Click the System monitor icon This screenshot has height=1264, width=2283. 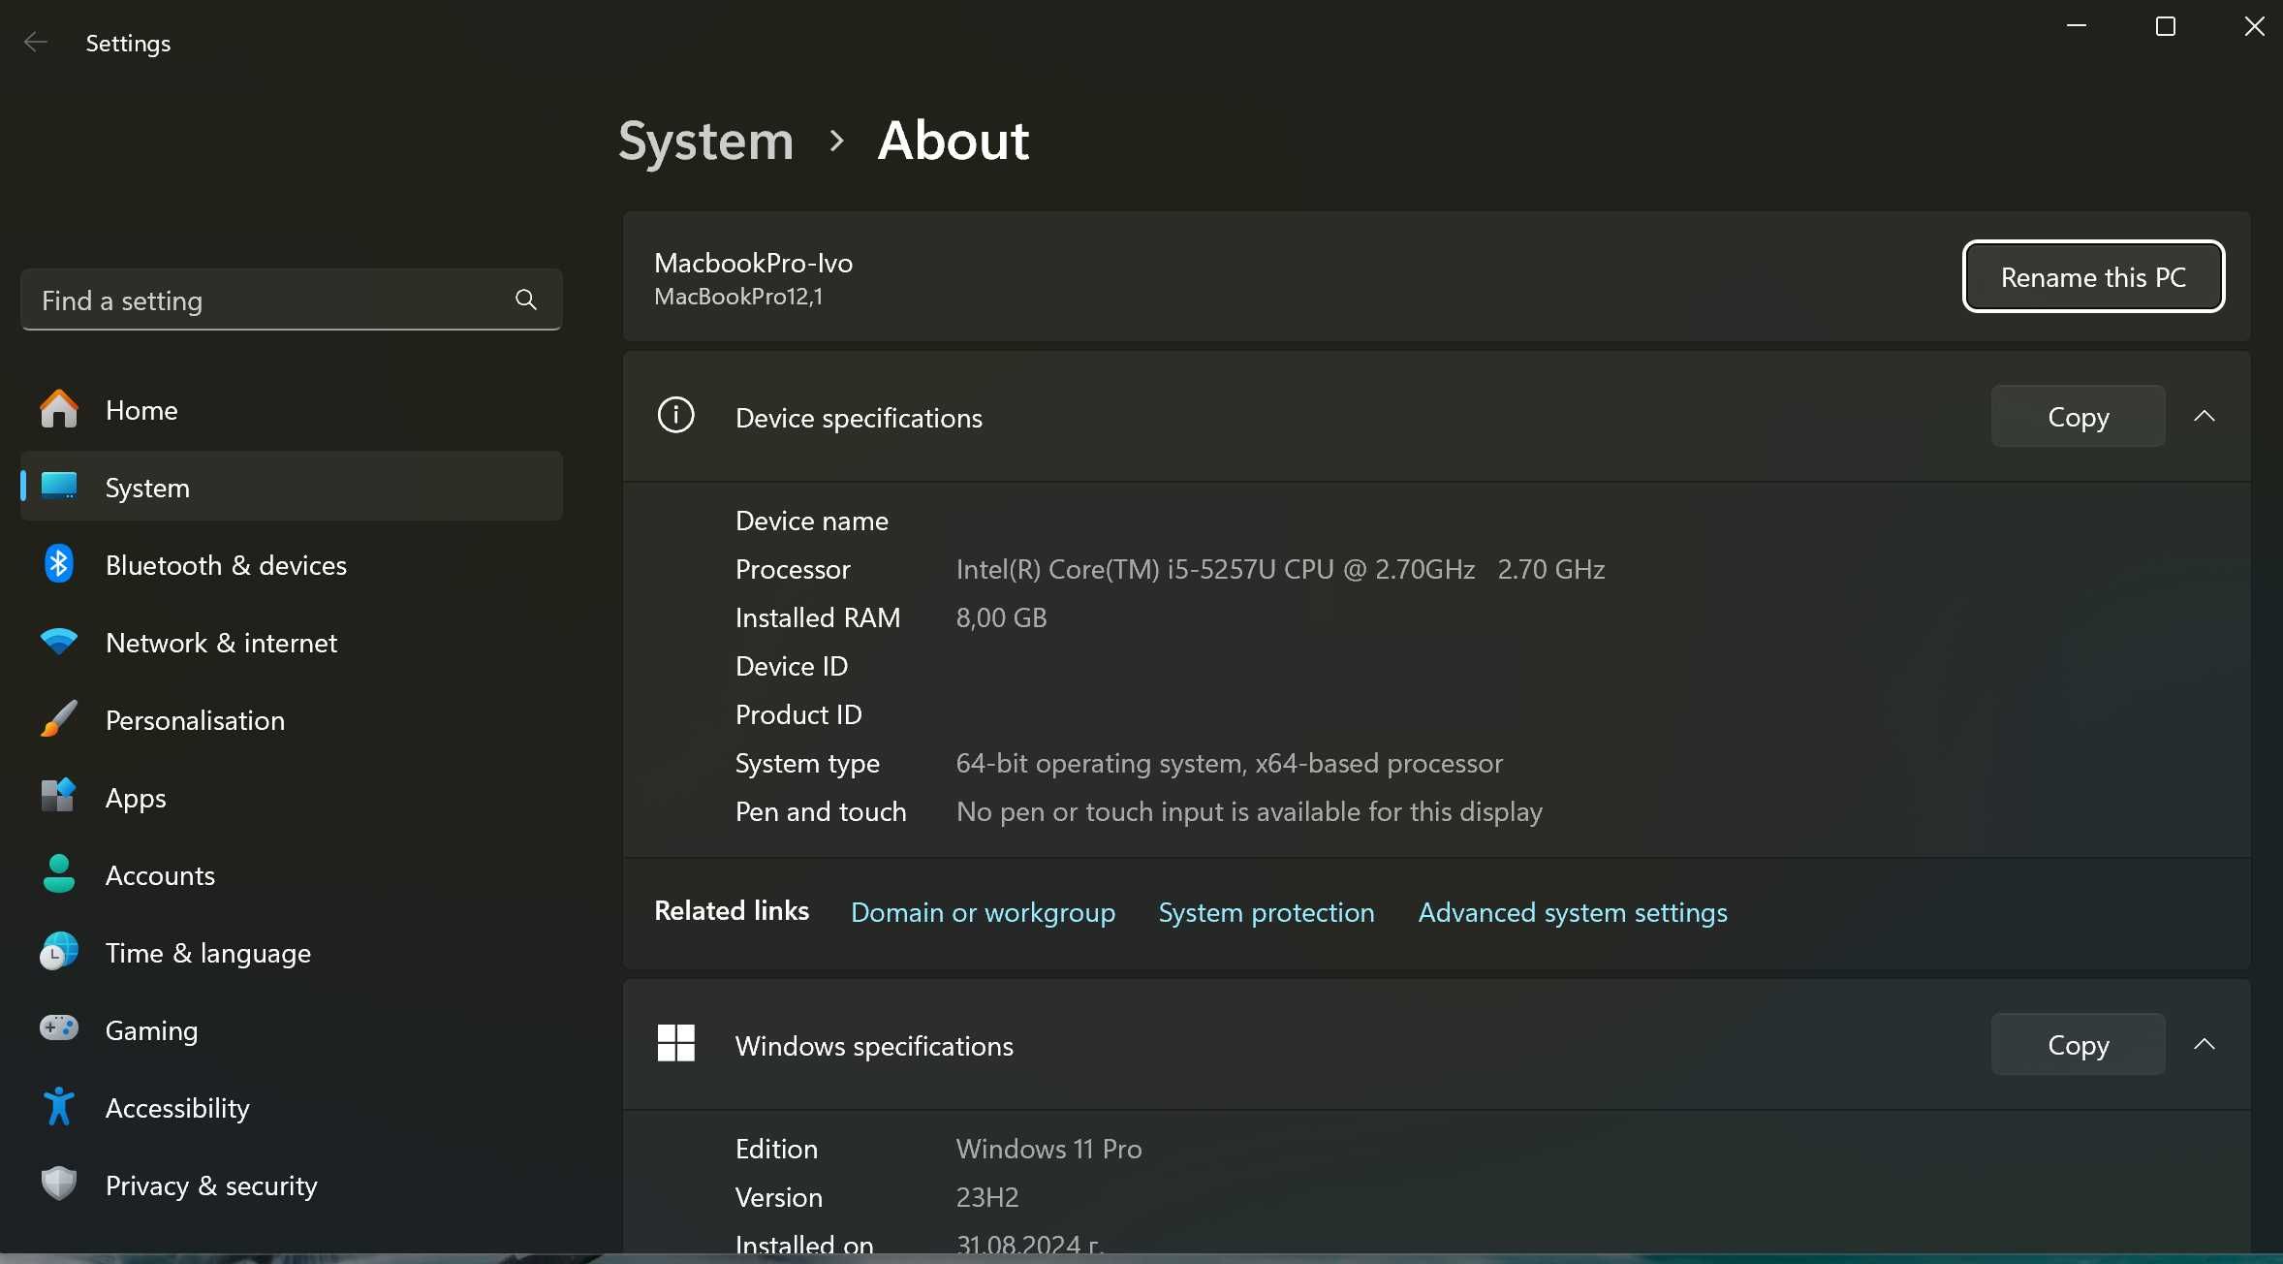(x=59, y=486)
